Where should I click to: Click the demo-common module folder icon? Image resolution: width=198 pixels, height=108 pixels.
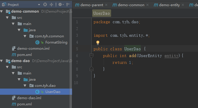[x=8, y=11]
